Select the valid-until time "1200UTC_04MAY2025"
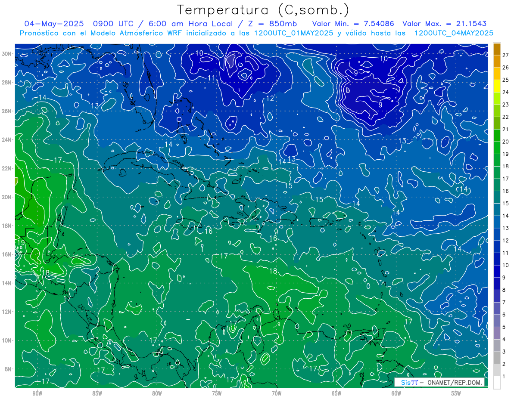This screenshot has height=399, width=517. point(453,33)
